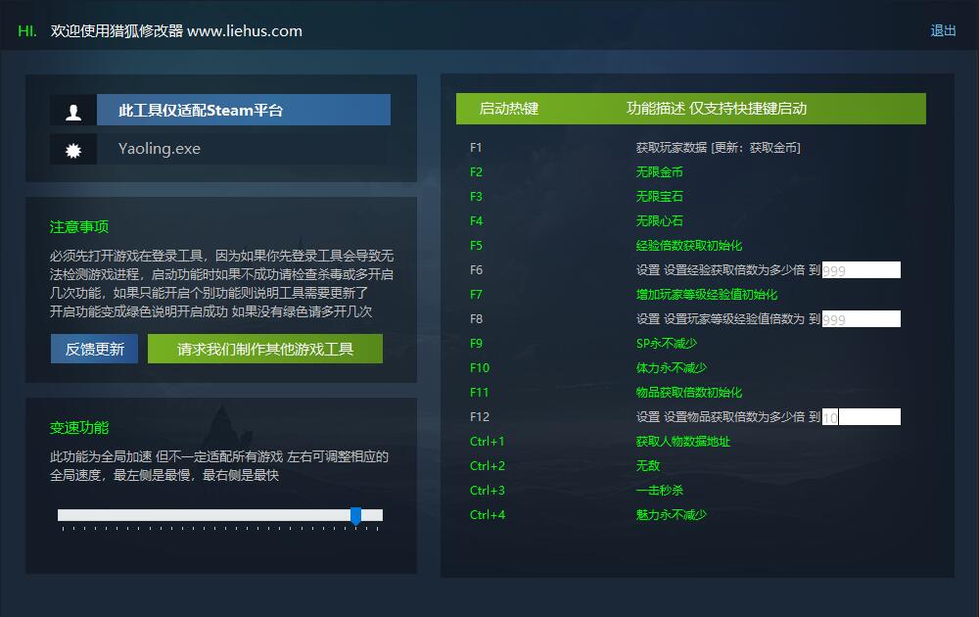Screen dimensions: 979x617
Task: Click the F9 hotkey label
Action: [476, 344]
